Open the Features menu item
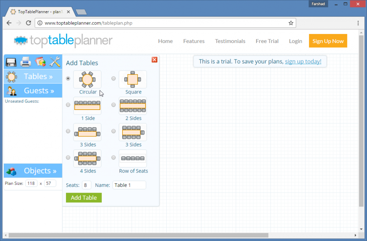The image size is (367, 241). click(x=194, y=41)
